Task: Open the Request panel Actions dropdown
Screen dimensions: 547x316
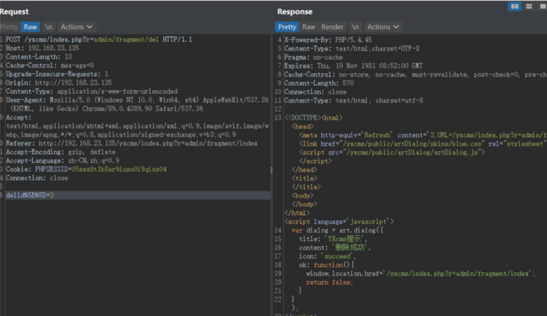Action: click(x=77, y=27)
